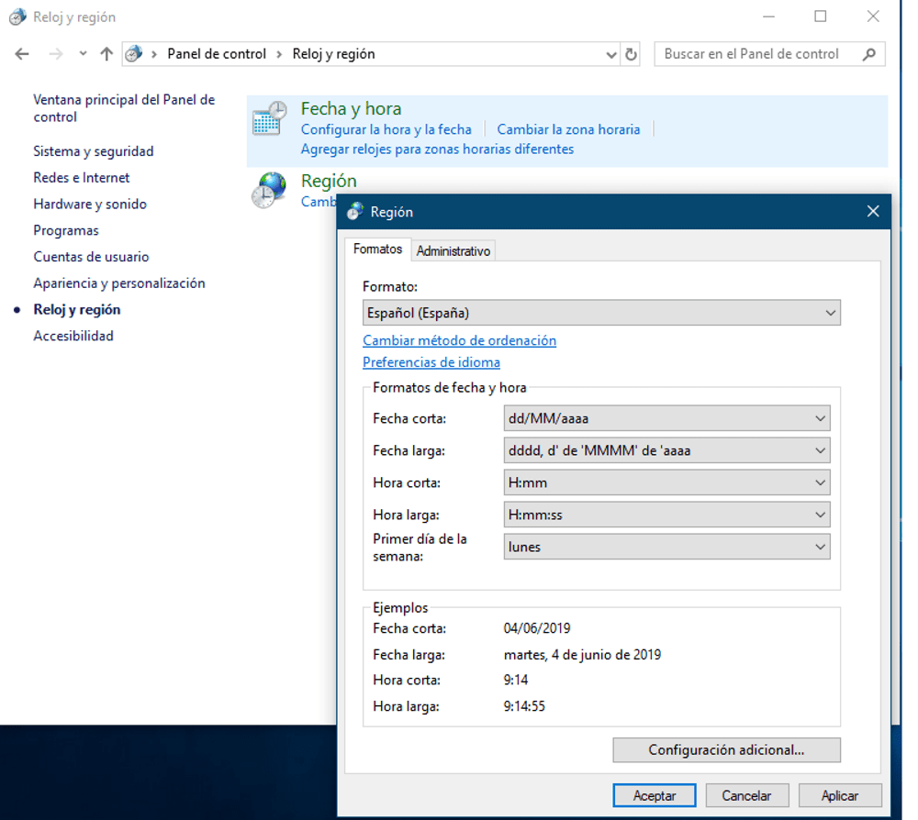Screen dimensions: 918x820
Task: Open Cambiar método de ordenación link
Action: 459,340
